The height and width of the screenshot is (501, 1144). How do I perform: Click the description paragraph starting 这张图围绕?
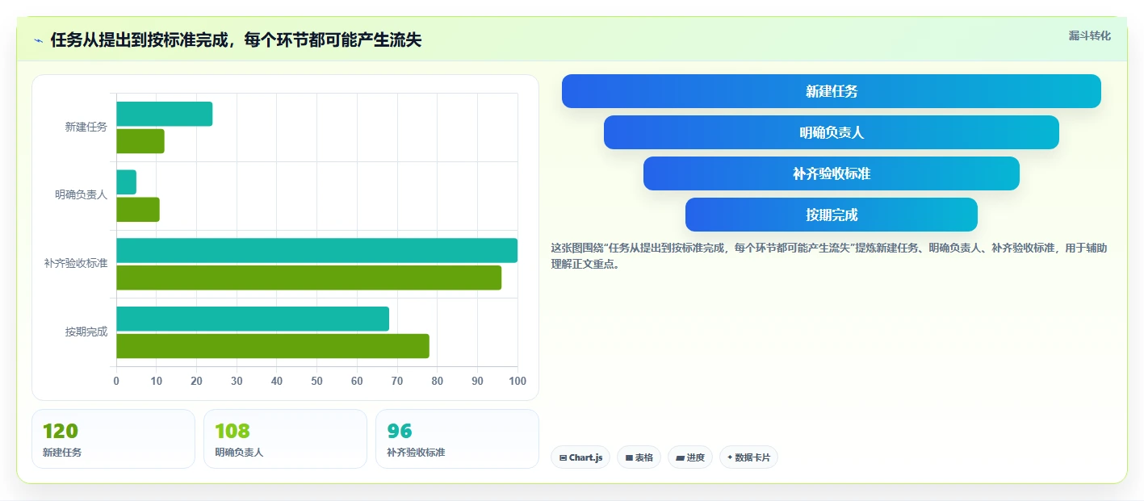click(829, 256)
